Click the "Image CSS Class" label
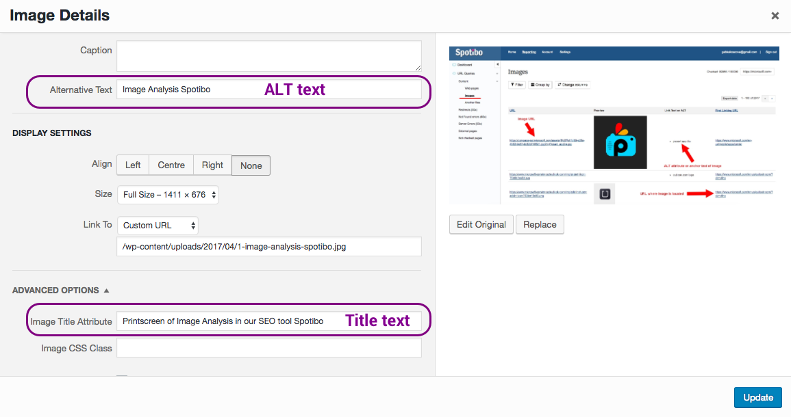Image resolution: width=791 pixels, height=417 pixels. (x=77, y=349)
